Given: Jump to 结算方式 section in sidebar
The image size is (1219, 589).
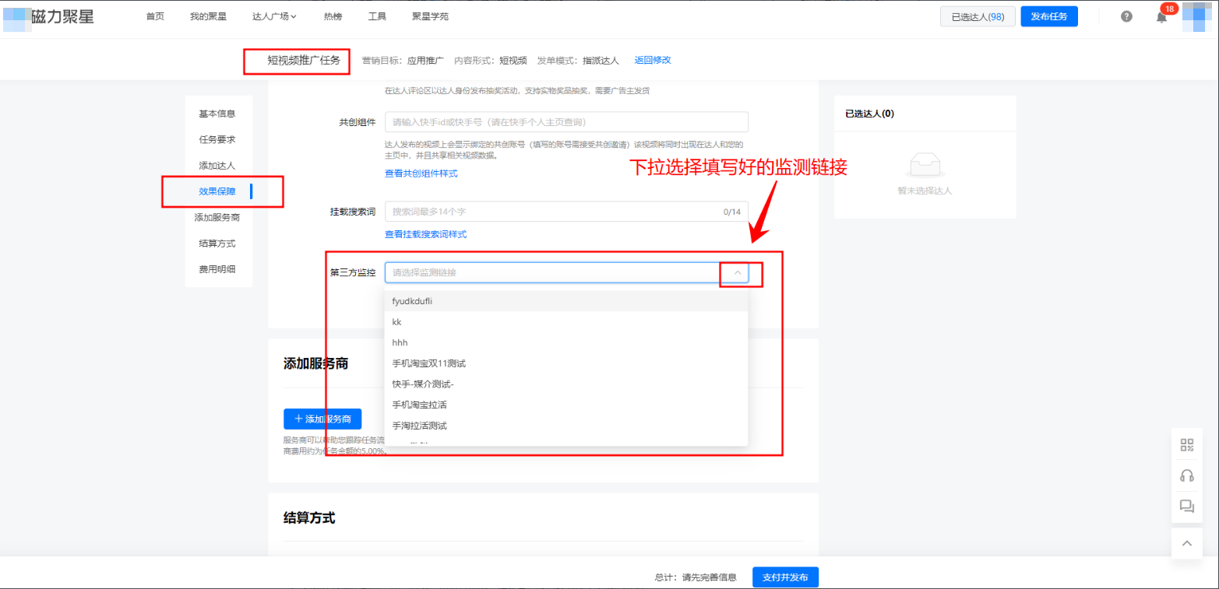Looking at the screenshot, I should [217, 244].
